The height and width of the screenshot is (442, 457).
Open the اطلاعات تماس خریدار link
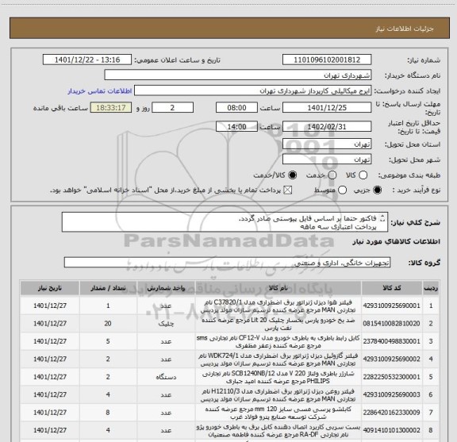pos(100,91)
